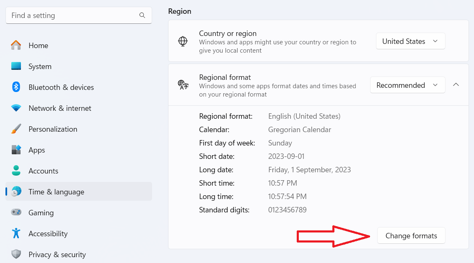The height and width of the screenshot is (263, 474).
Task: Click the search magnifier in Find a setting
Action: pyautogui.click(x=142, y=15)
